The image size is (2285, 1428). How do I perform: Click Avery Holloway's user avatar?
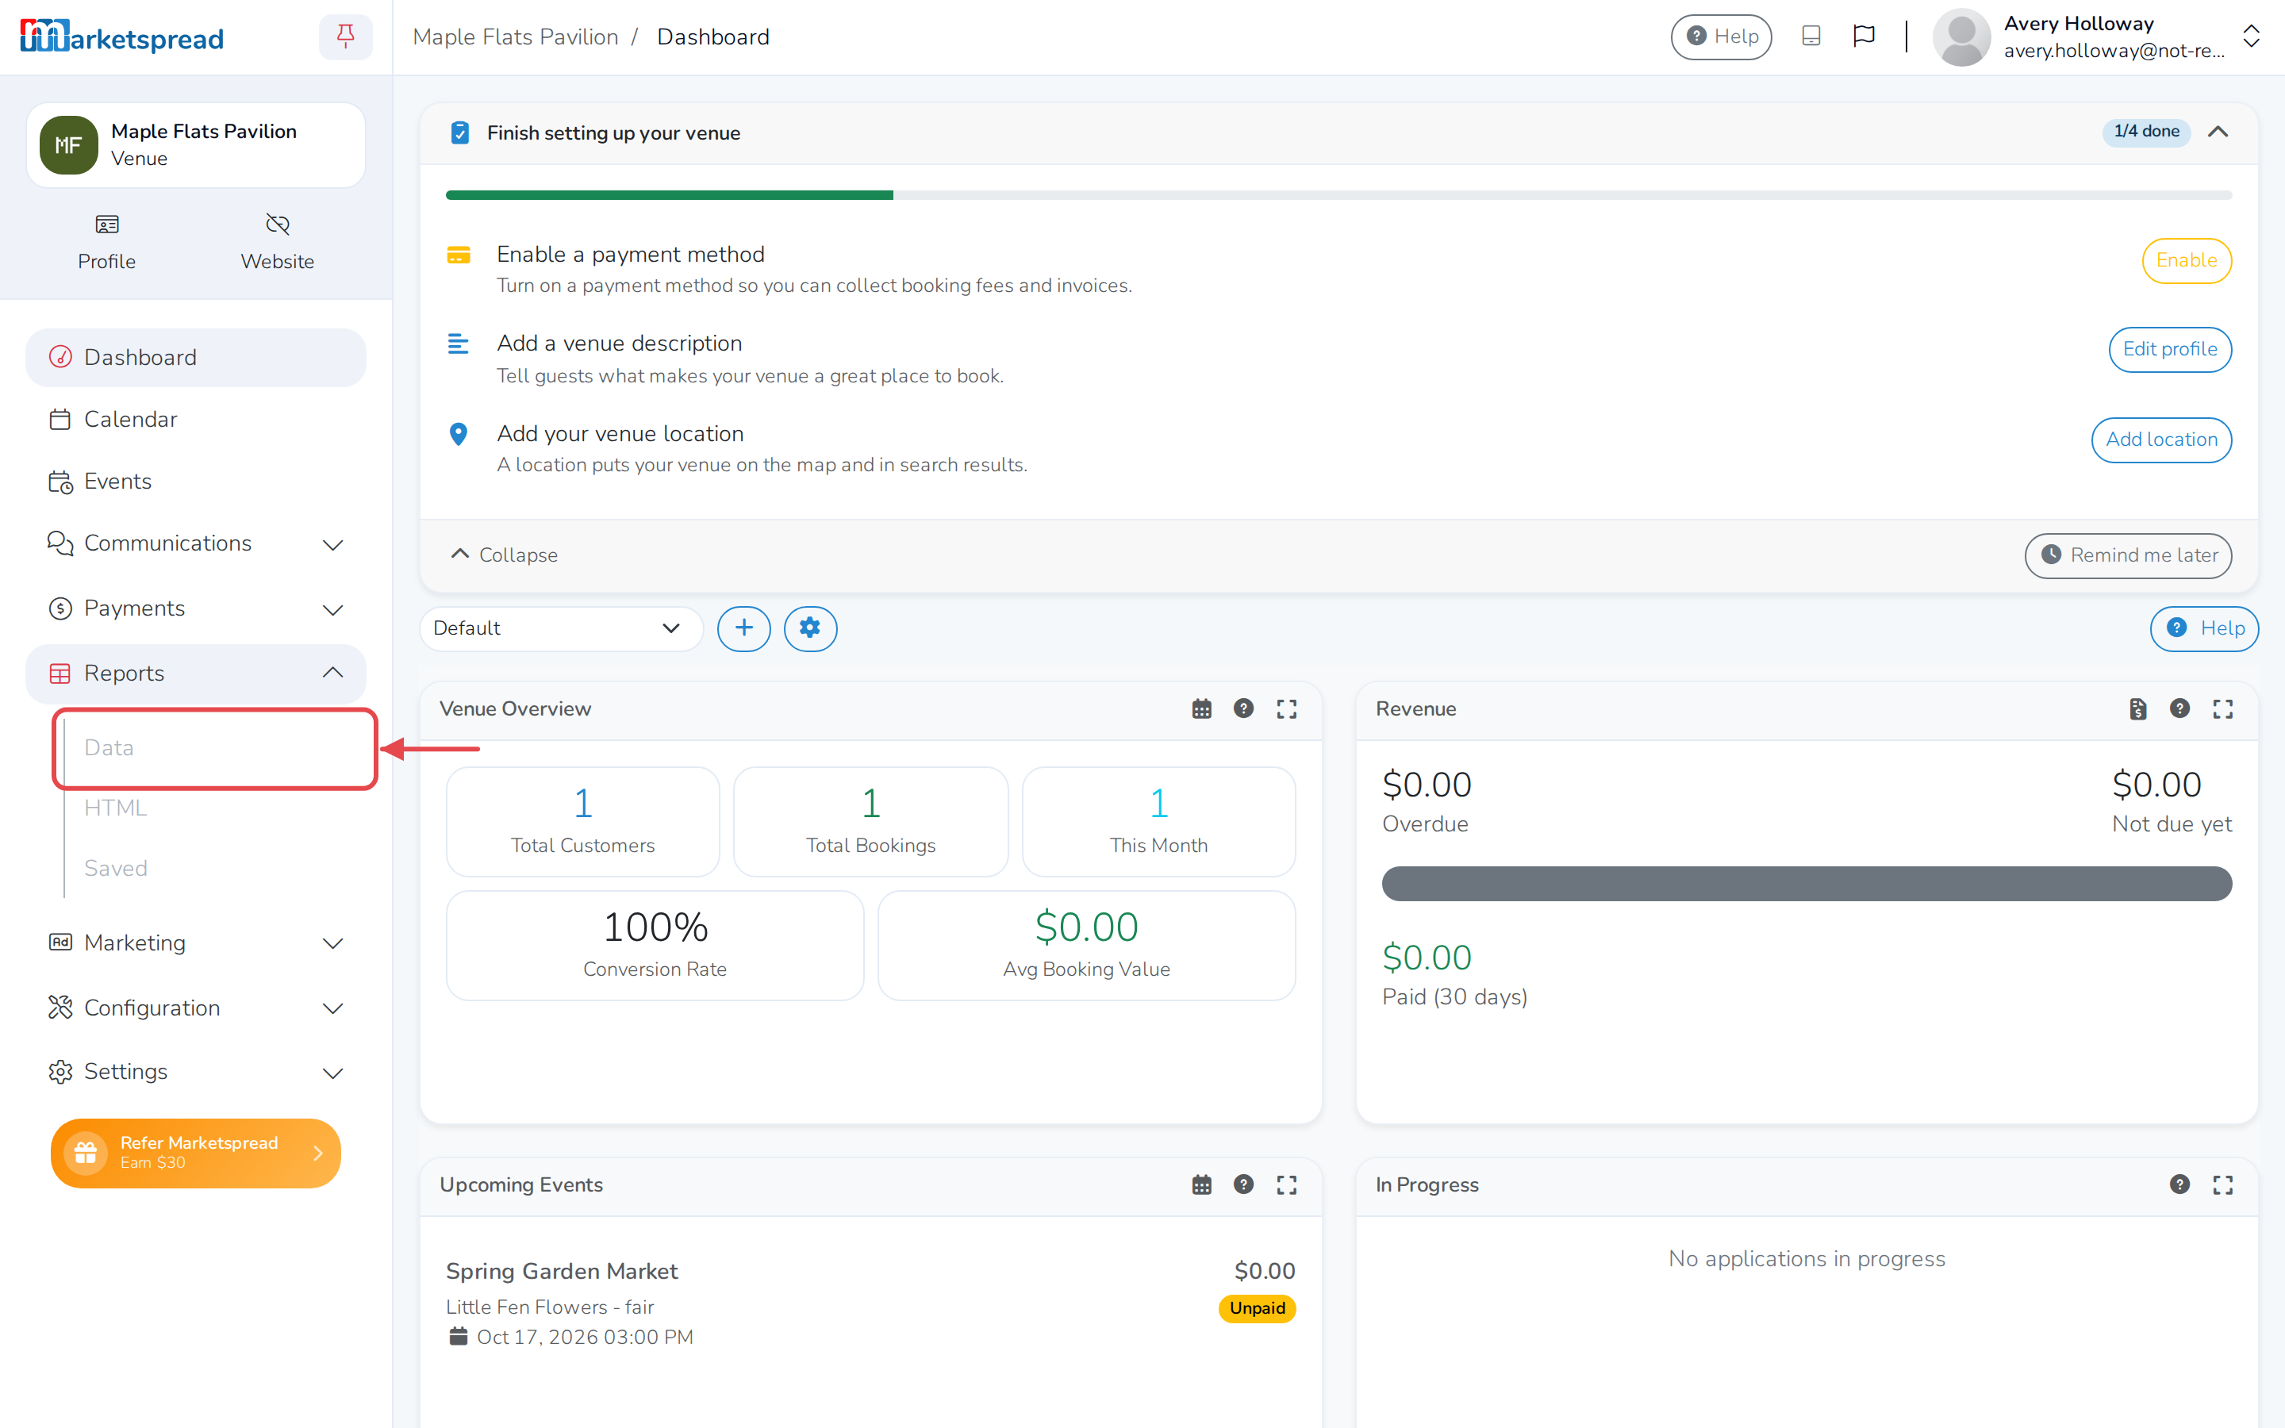click(x=1961, y=36)
